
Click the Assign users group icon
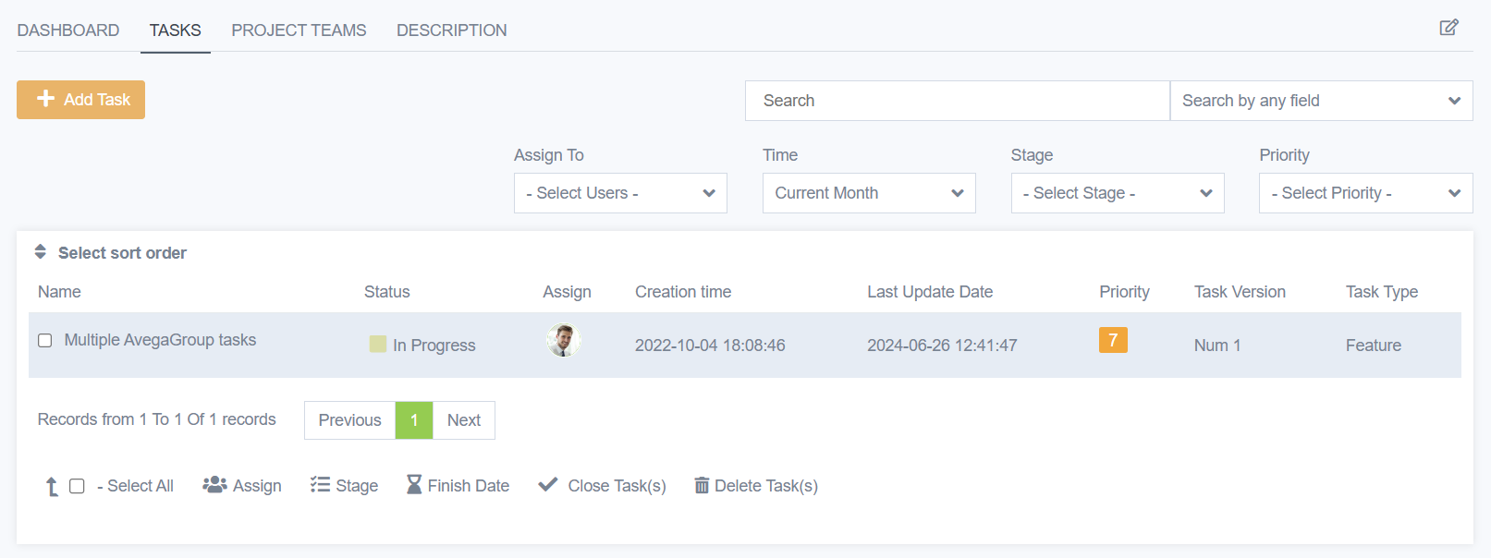(214, 485)
